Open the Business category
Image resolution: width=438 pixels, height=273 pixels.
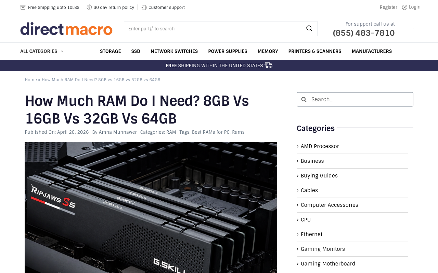tap(312, 161)
